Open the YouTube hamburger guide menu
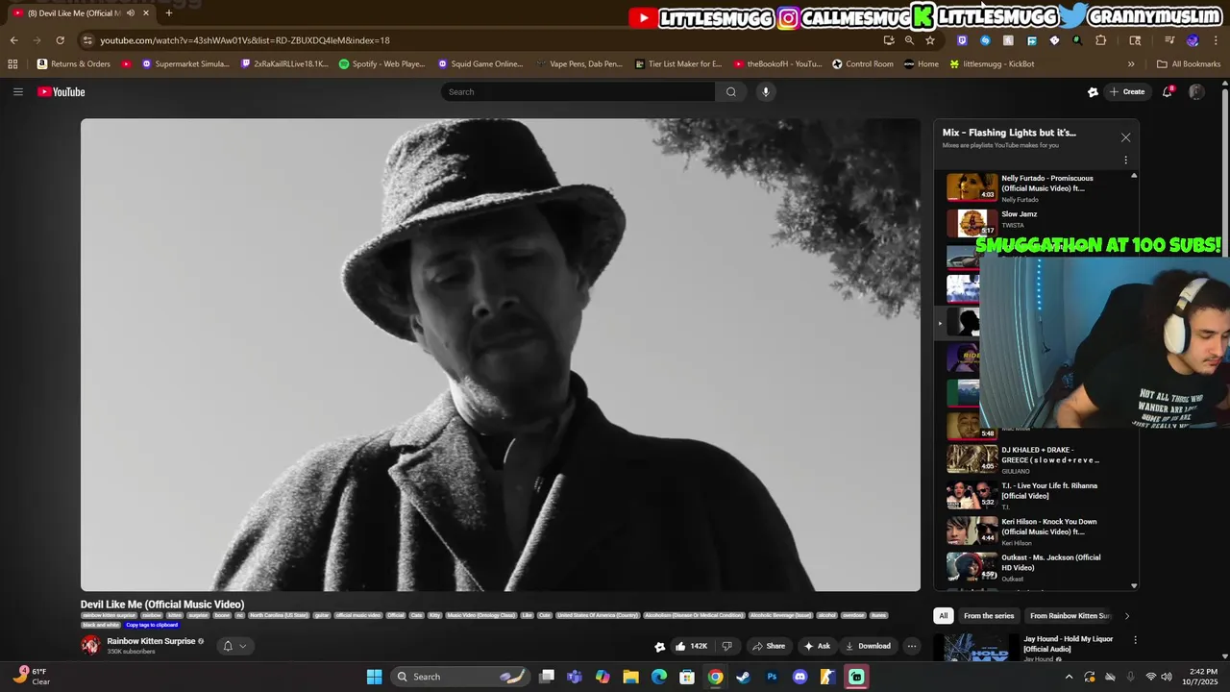This screenshot has width=1230, height=692. tap(17, 91)
